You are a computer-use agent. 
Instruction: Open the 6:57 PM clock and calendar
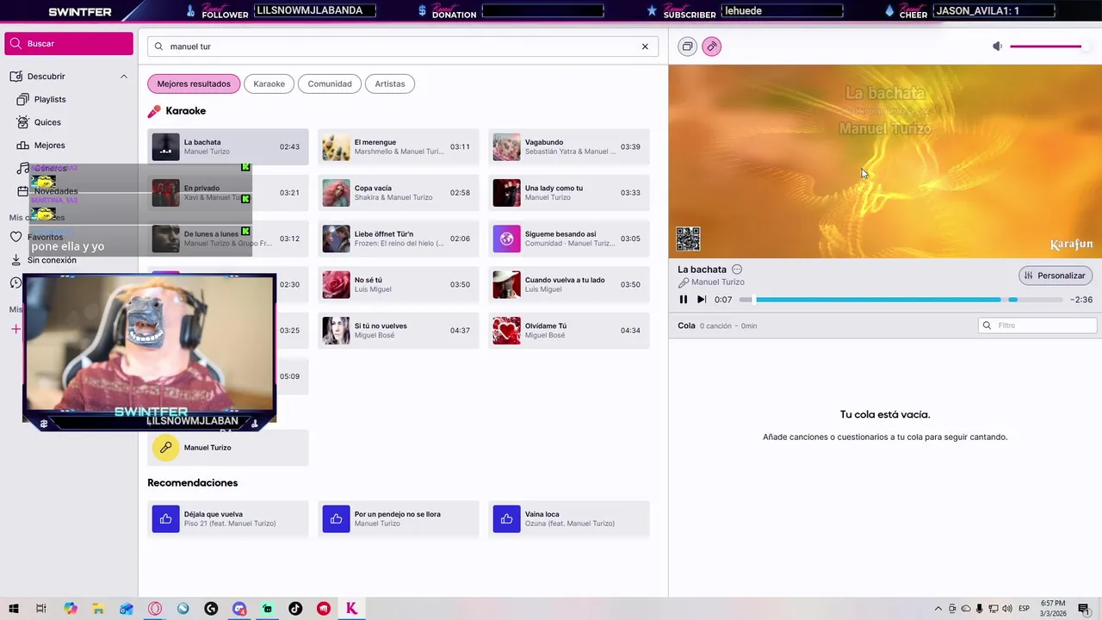(x=1053, y=609)
